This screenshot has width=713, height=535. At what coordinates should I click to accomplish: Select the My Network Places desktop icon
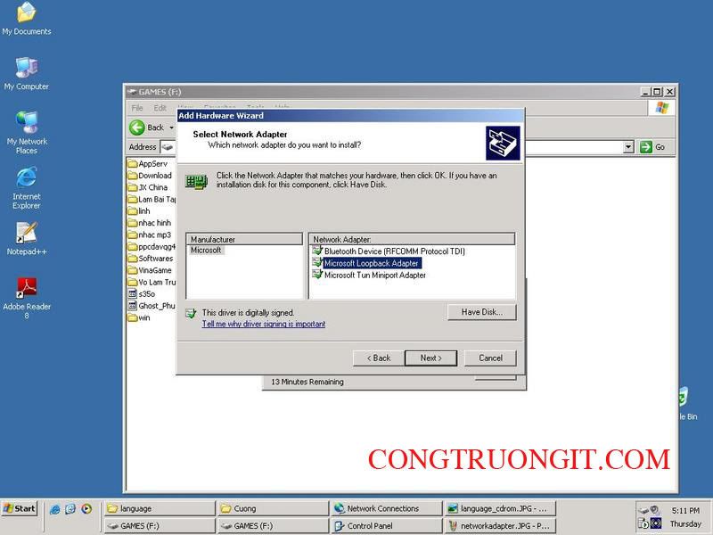[27, 132]
